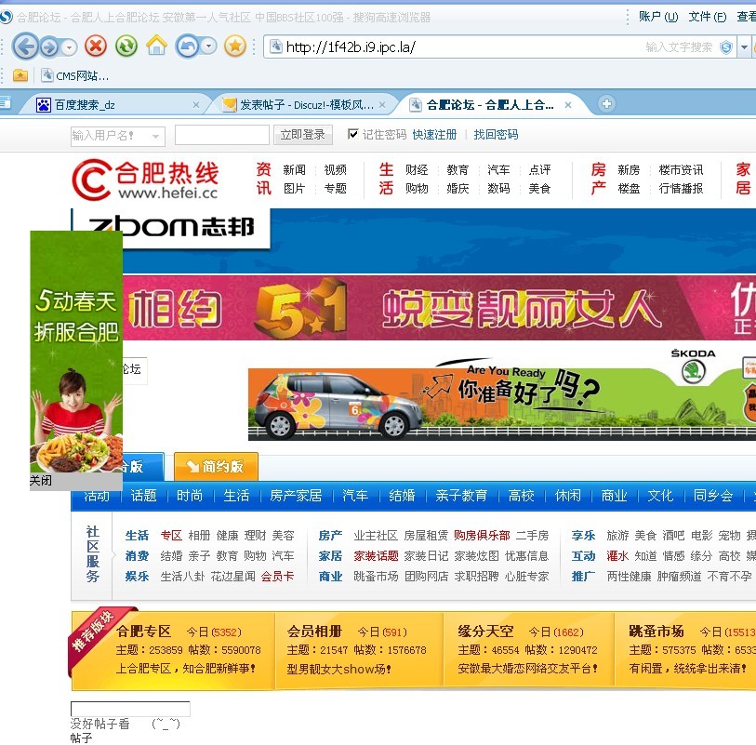Expand the username field dropdown
Viewport: 756px width, 745px height.
point(155,136)
